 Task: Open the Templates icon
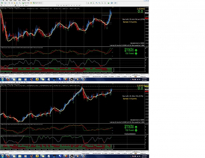click(115, 3)
